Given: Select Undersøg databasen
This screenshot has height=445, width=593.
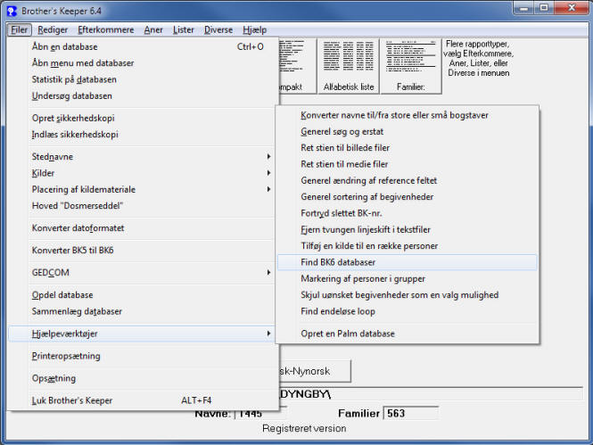Looking at the screenshot, I should [143, 95].
